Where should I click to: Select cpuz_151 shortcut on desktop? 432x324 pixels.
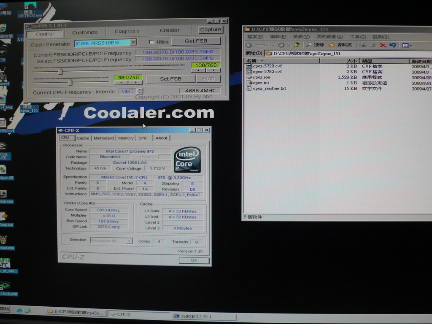point(29,108)
